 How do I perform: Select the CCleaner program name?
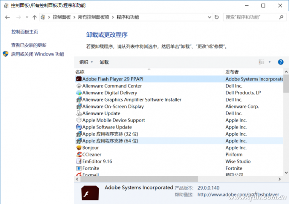click(92, 154)
